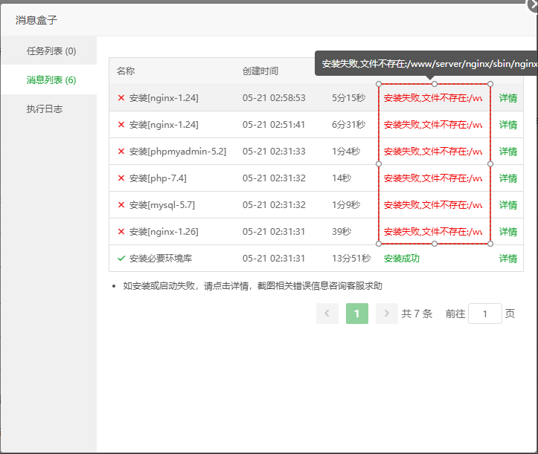Viewport: 538px width, 454px height.
Task: View 详情 for 安装必要环境库
Action: tap(507, 259)
